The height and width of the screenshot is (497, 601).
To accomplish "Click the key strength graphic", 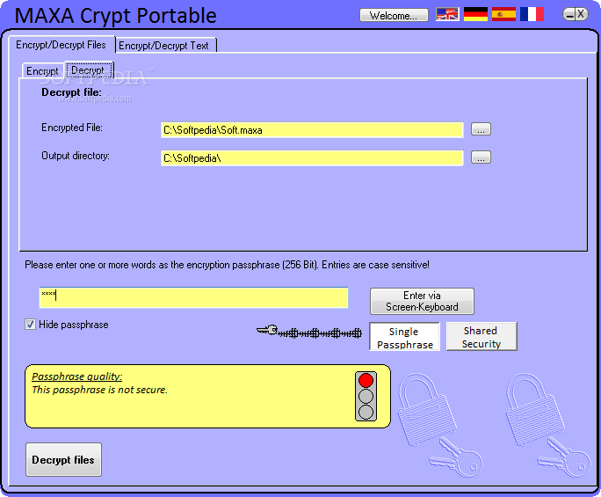I will coord(309,332).
